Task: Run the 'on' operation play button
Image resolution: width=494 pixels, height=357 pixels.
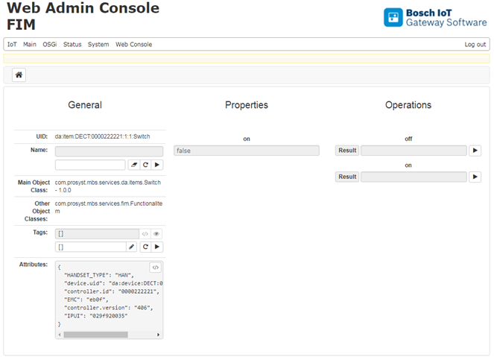Action: click(475, 177)
